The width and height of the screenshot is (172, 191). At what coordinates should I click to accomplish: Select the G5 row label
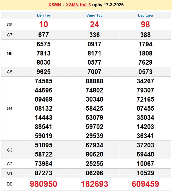(10, 72)
